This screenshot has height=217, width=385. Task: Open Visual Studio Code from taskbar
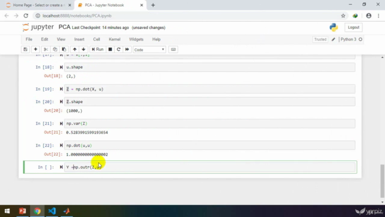pyautogui.click(x=52, y=211)
